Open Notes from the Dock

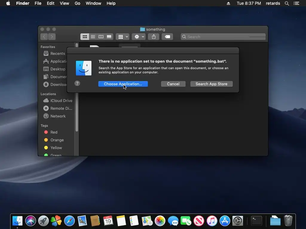pos(121,221)
